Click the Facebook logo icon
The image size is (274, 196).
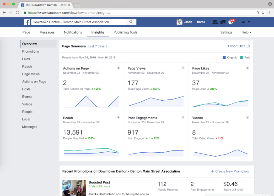(27, 22)
